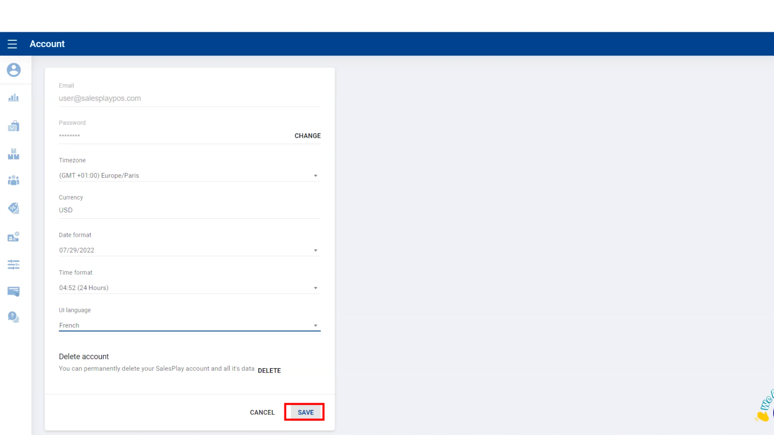Click DELETE to remove the account
774x435 pixels.
point(269,371)
